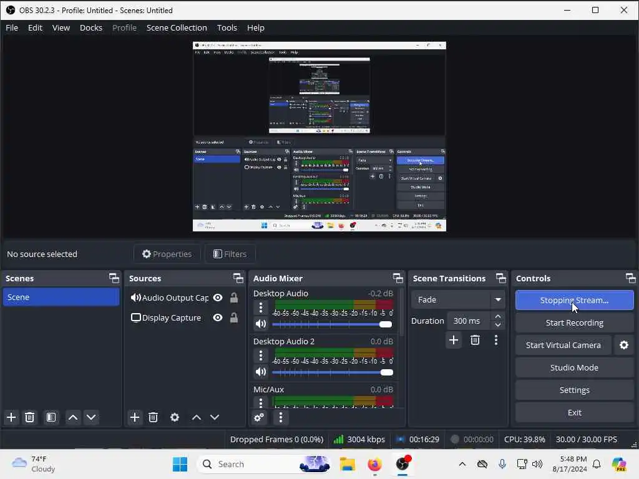Viewport: 639px width, 479px height.
Task: Remove configurable transition trash icon
Action: click(x=475, y=340)
